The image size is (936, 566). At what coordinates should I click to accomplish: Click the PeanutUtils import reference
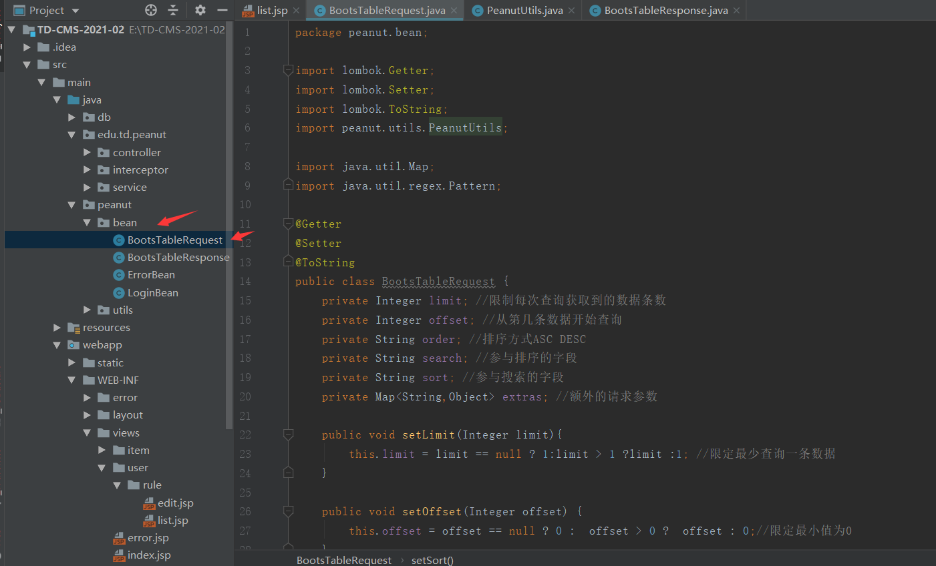tap(465, 127)
